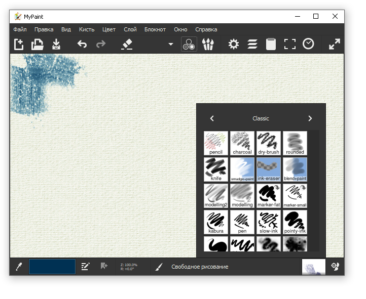
Task: Open the color chooser circles icon
Action: point(189,44)
